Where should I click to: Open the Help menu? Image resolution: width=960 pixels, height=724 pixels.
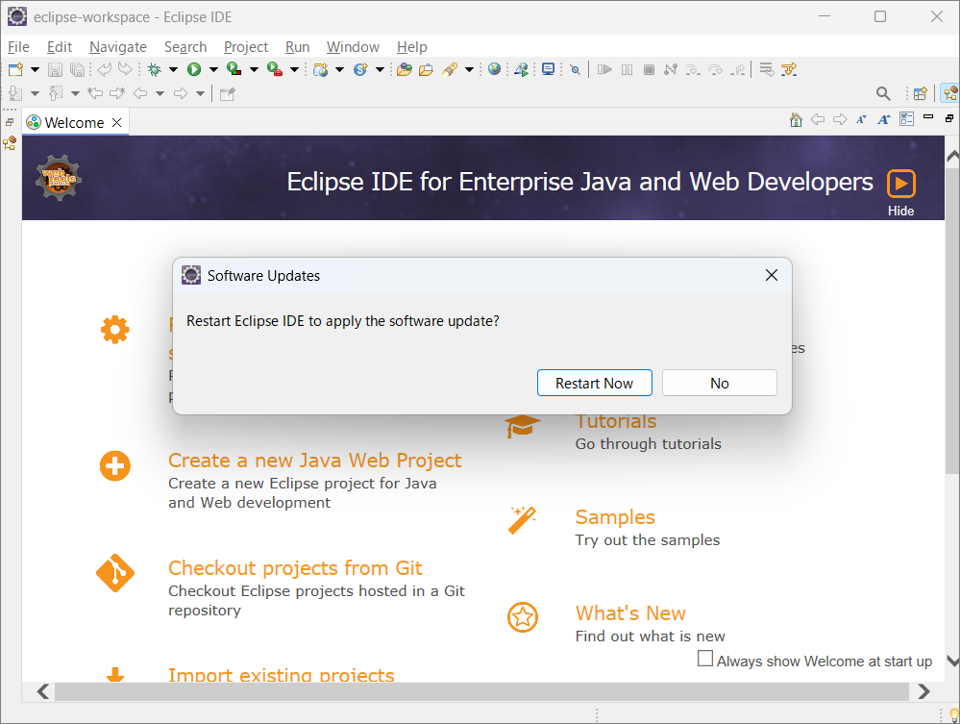411,47
